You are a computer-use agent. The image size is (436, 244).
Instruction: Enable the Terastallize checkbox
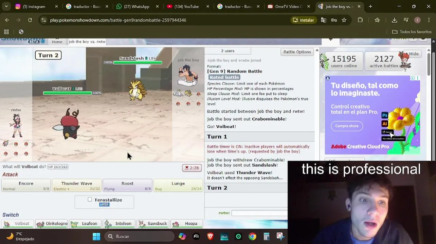pos(90,200)
